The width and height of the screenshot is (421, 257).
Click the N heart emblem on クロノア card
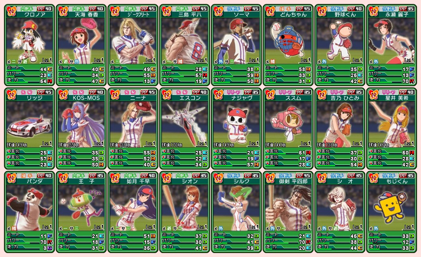tap(11, 11)
